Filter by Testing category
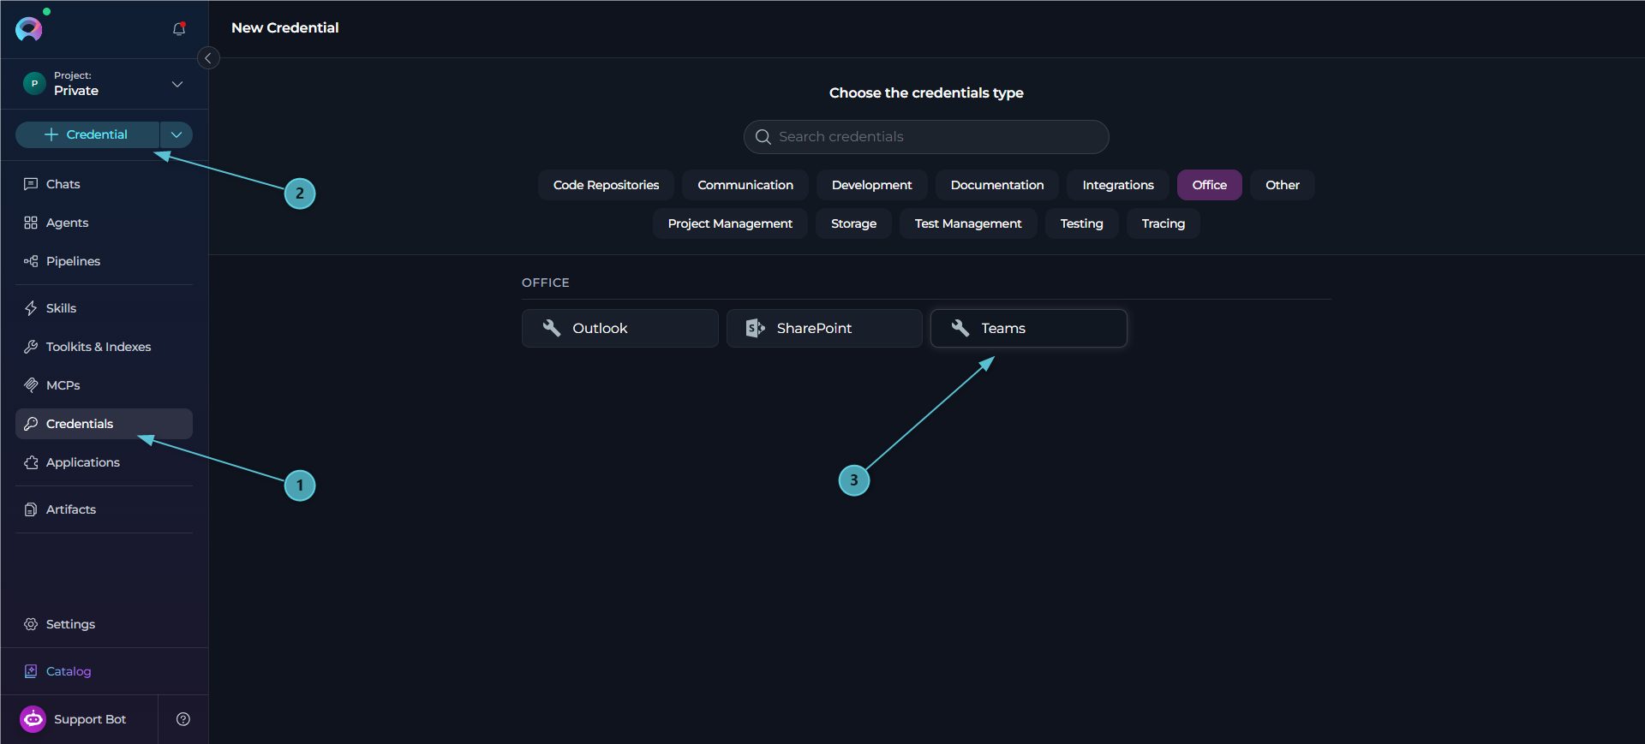Viewport: 1645px width, 744px height. (x=1081, y=223)
